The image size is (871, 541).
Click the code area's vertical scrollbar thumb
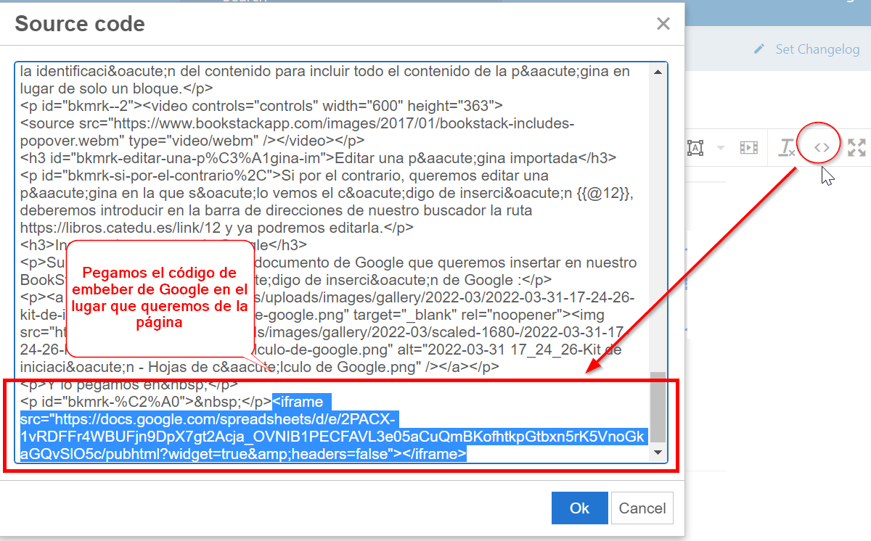pyautogui.click(x=658, y=407)
